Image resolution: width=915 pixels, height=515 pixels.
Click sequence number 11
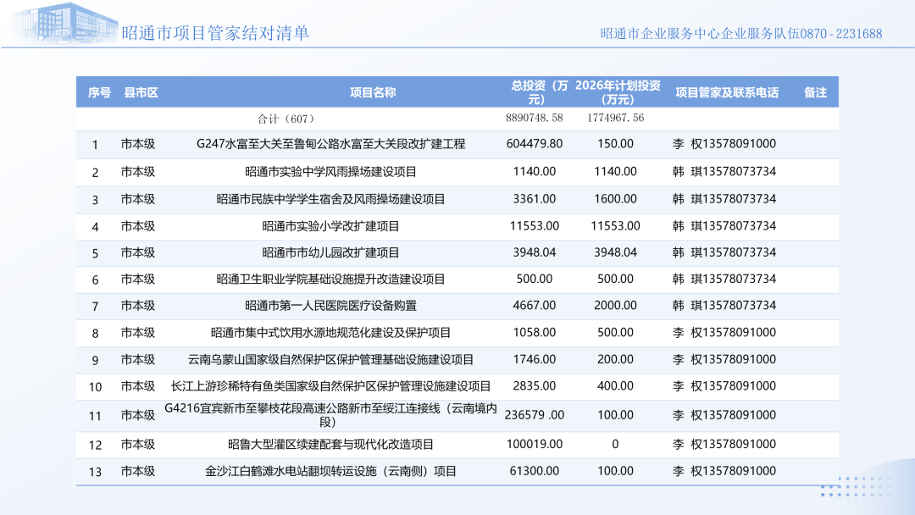pyautogui.click(x=95, y=417)
